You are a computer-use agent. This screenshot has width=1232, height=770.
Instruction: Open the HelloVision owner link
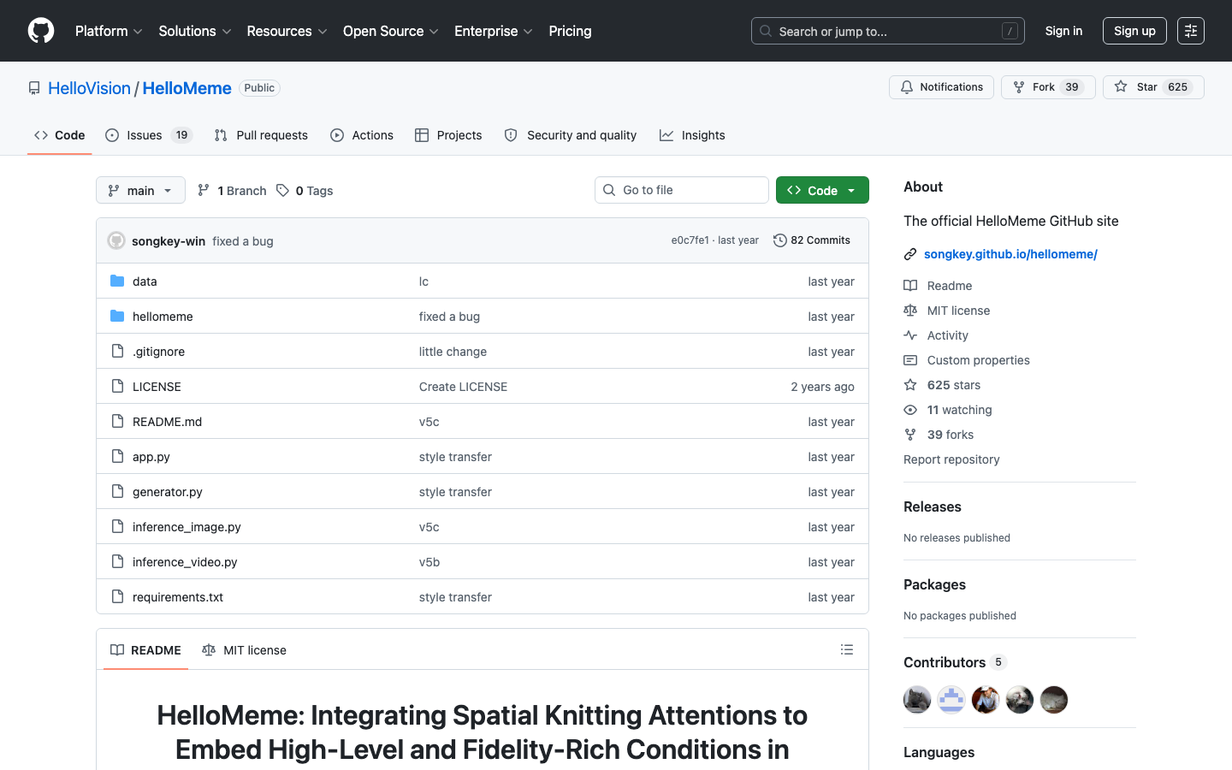pyautogui.click(x=89, y=88)
